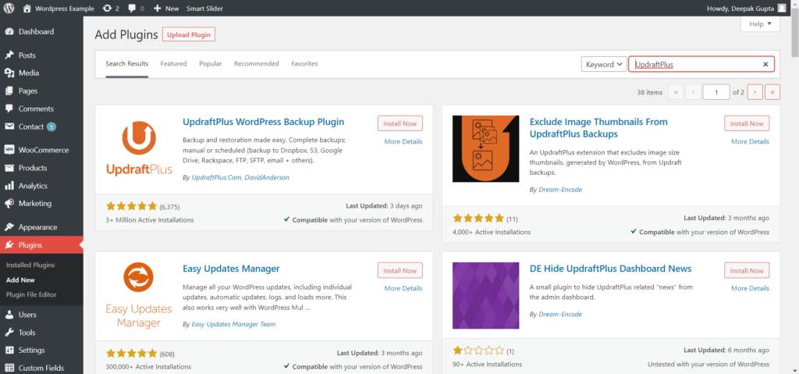Go to next results page arrow

(755, 92)
